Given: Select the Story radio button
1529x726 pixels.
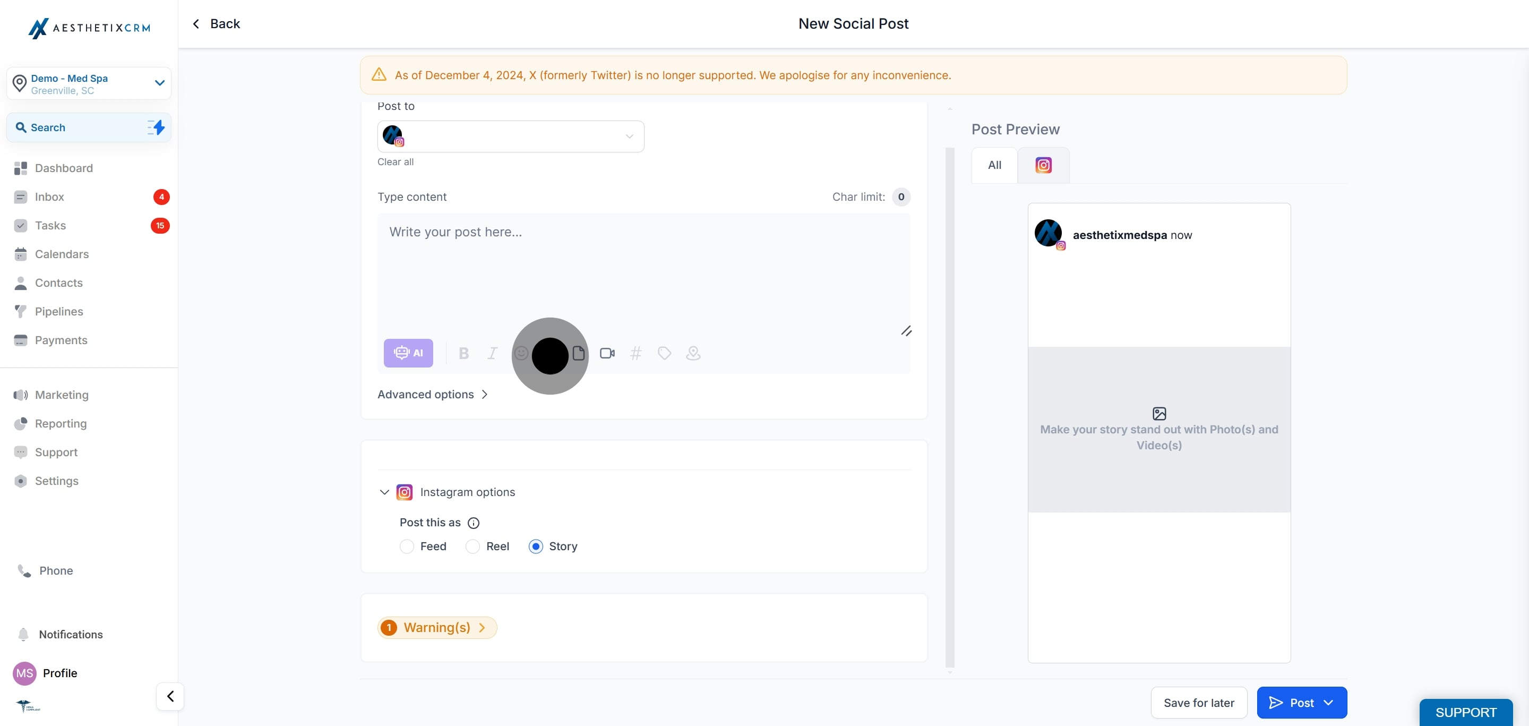Looking at the screenshot, I should pos(535,546).
